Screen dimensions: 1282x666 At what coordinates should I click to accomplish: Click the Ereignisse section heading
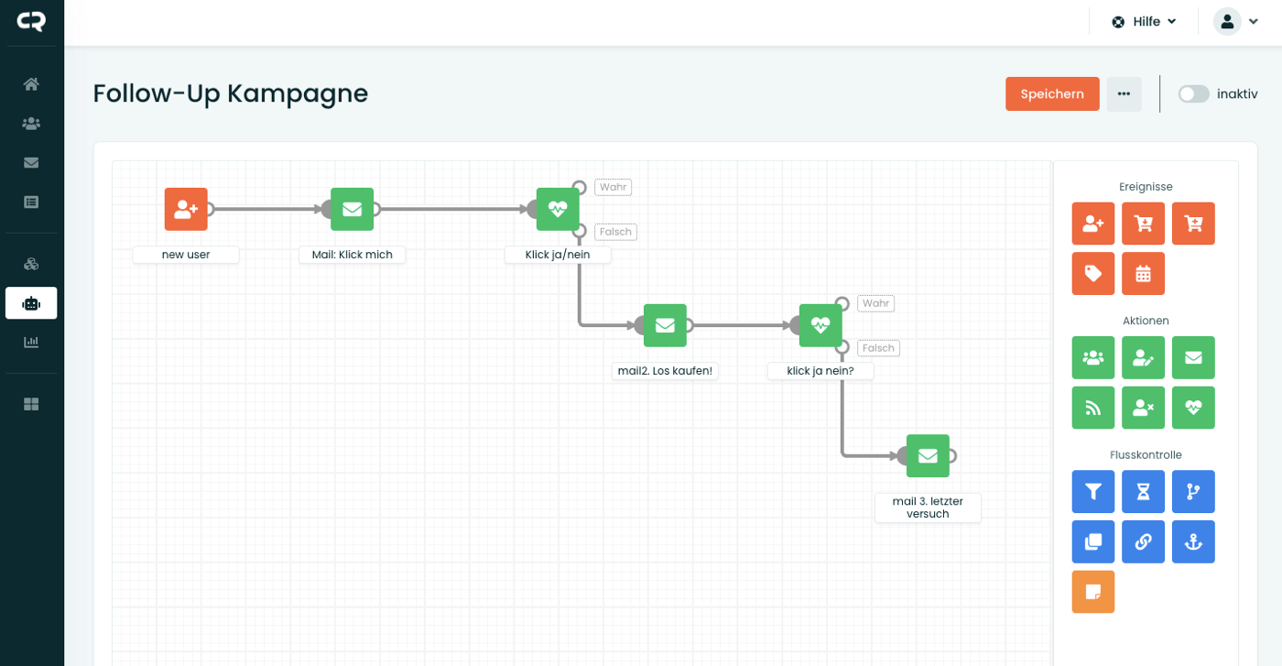(1146, 187)
